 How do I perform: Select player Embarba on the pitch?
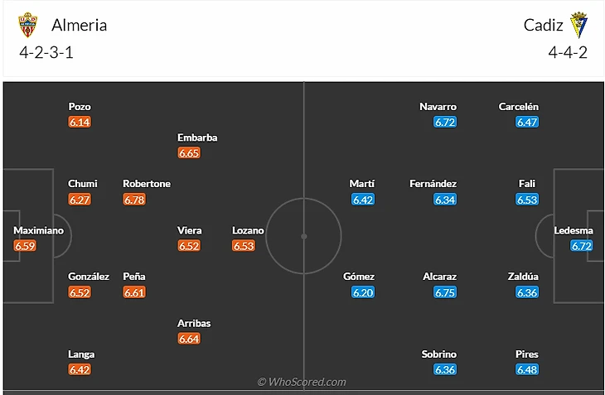197,137
